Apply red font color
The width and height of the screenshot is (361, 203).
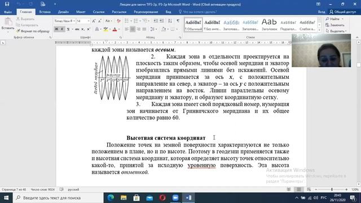coord(115,29)
